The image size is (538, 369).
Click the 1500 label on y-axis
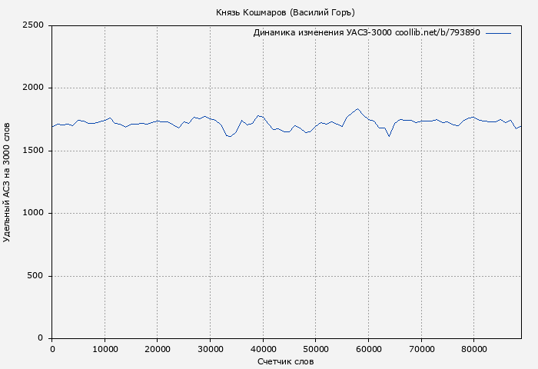[x=33, y=151]
